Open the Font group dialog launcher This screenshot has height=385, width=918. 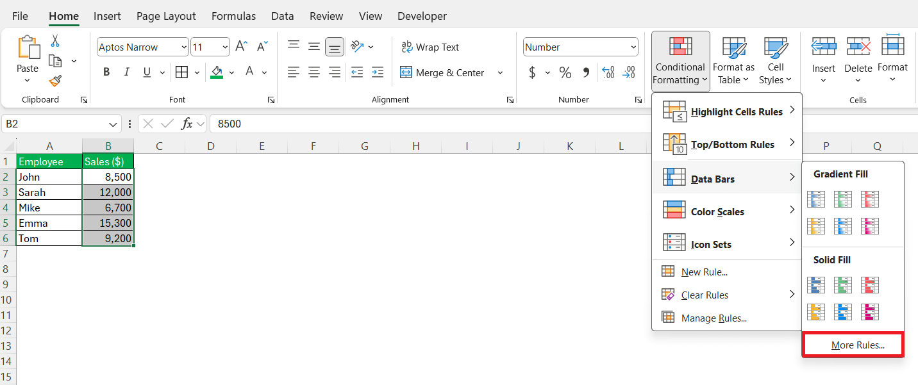tap(271, 100)
